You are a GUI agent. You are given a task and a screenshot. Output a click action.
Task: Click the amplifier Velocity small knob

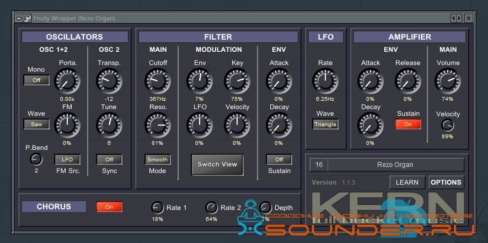click(x=448, y=125)
